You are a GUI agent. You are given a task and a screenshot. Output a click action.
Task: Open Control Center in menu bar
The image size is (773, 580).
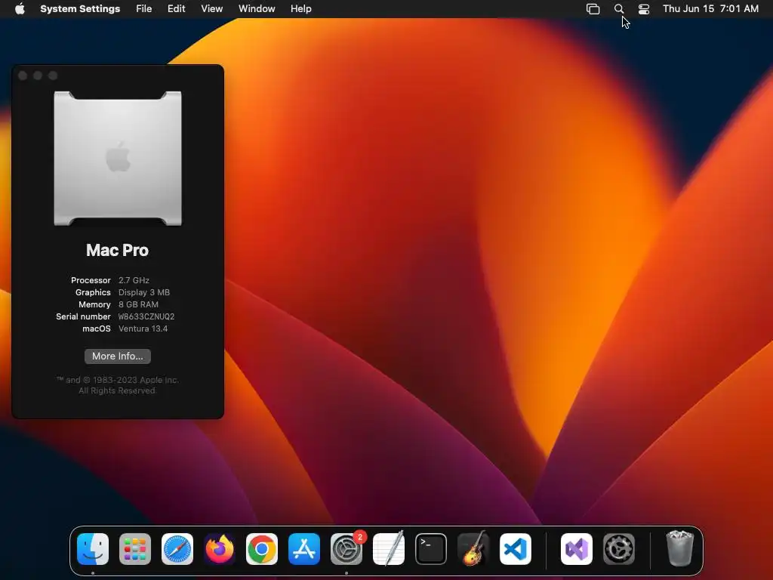click(644, 8)
